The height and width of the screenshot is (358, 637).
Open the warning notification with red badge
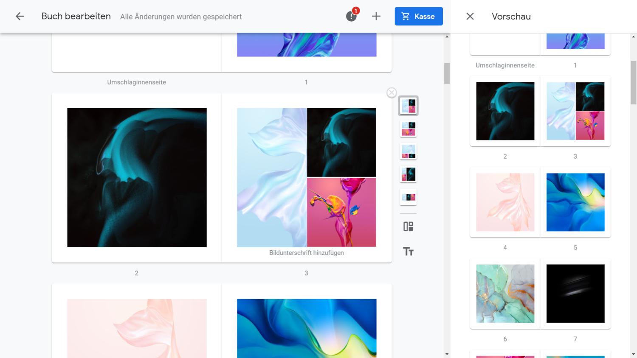pyautogui.click(x=351, y=16)
